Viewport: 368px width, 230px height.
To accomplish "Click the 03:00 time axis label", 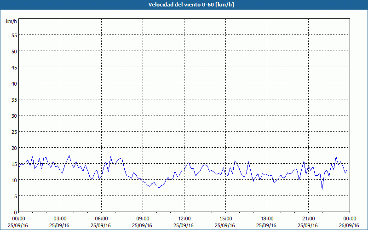I will pyautogui.click(x=60, y=219).
